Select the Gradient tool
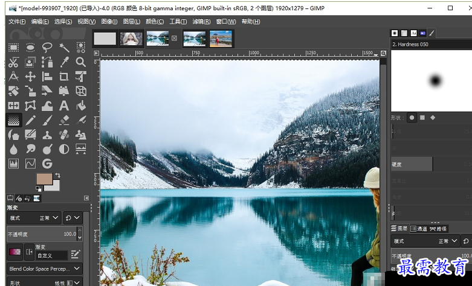 pyautogui.click(x=13, y=120)
